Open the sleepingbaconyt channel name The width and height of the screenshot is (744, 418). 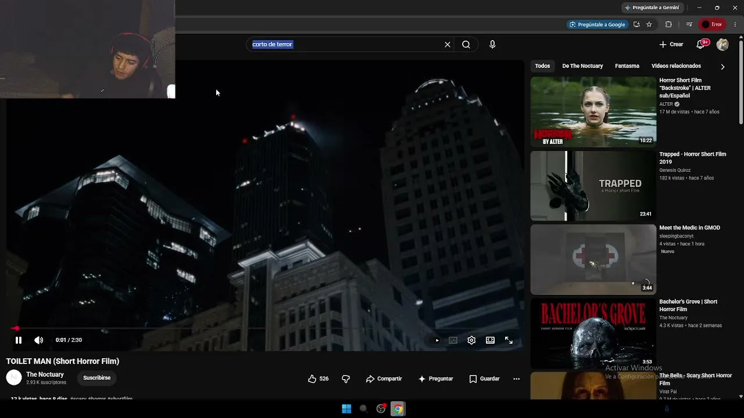click(676, 236)
